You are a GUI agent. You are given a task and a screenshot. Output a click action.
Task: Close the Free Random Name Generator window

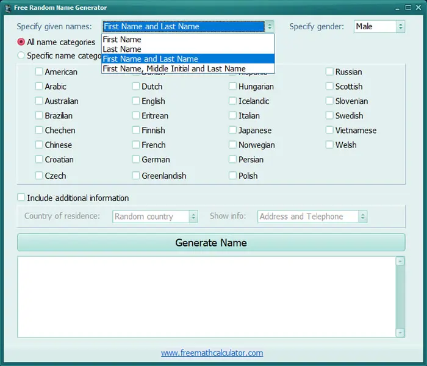[x=418, y=7]
